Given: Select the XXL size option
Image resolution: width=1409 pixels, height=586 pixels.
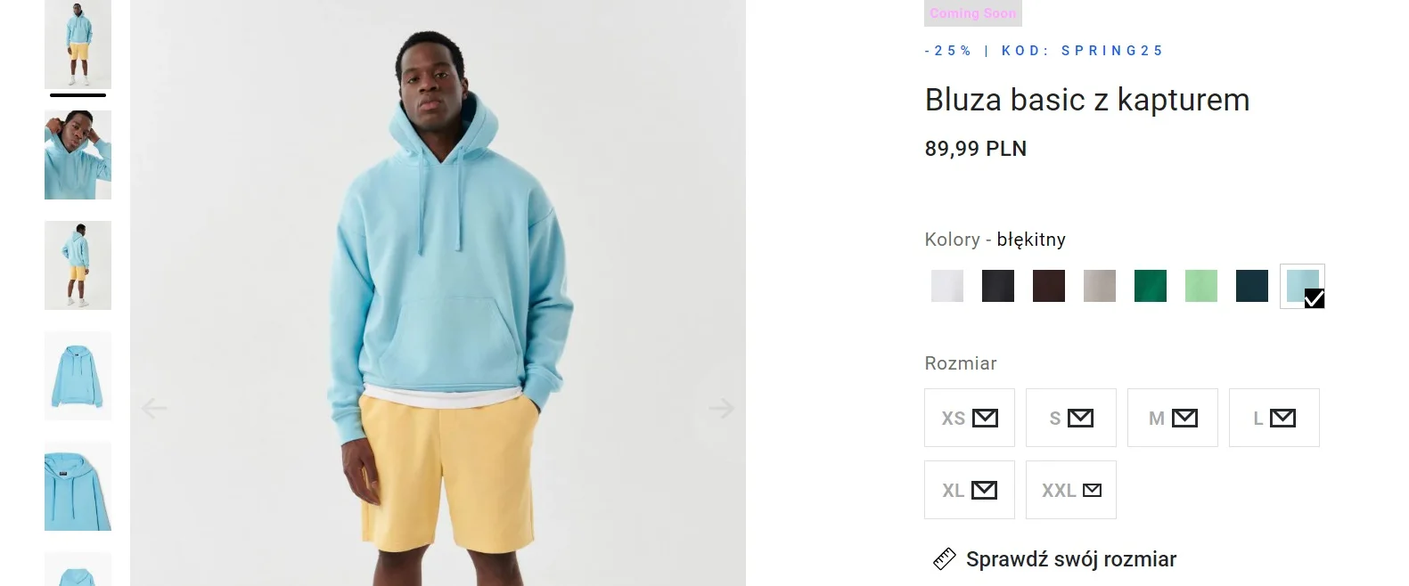Looking at the screenshot, I should point(1071,490).
